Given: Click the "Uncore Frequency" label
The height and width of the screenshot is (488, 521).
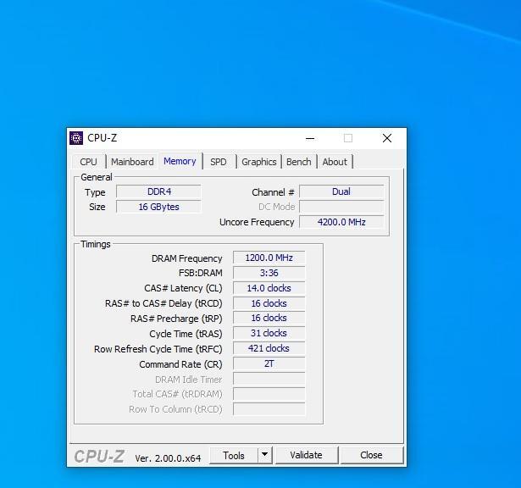Looking at the screenshot, I should pyautogui.click(x=257, y=222).
